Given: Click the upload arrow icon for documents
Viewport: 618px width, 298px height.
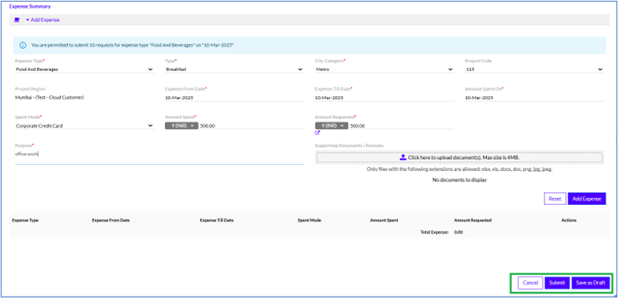Looking at the screenshot, I should 403,157.
